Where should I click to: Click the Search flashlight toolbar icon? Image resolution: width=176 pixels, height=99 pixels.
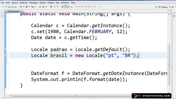(54, 7)
